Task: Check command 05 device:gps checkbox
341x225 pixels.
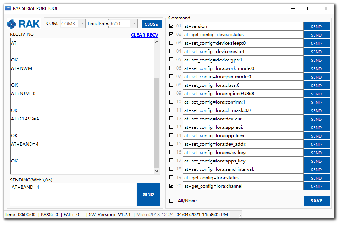Action: click(x=171, y=60)
